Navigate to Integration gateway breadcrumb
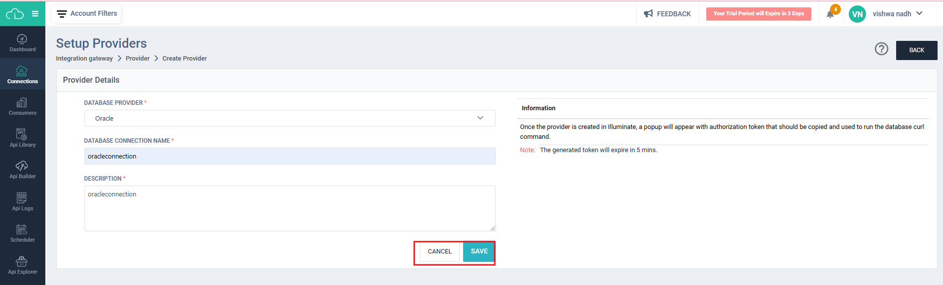Viewport: 943px width, 285px height. pyautogui.click(x=84, y=59)
